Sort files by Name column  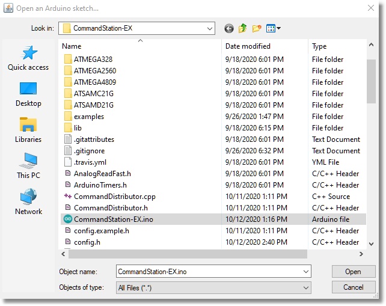coord(141,46)
